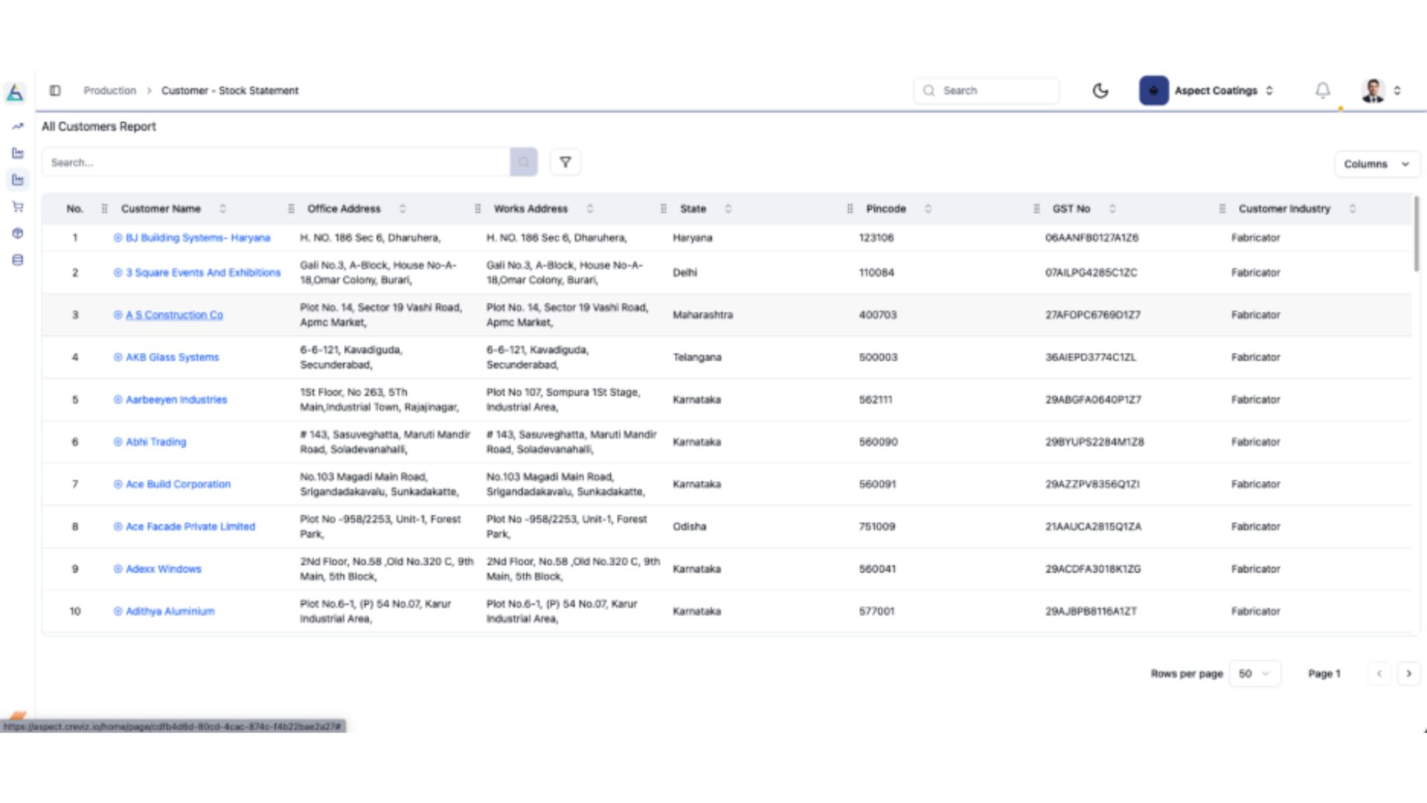Open the cube package sidebar icon
The image size is (1427, 803).
(x=18, y=233)
